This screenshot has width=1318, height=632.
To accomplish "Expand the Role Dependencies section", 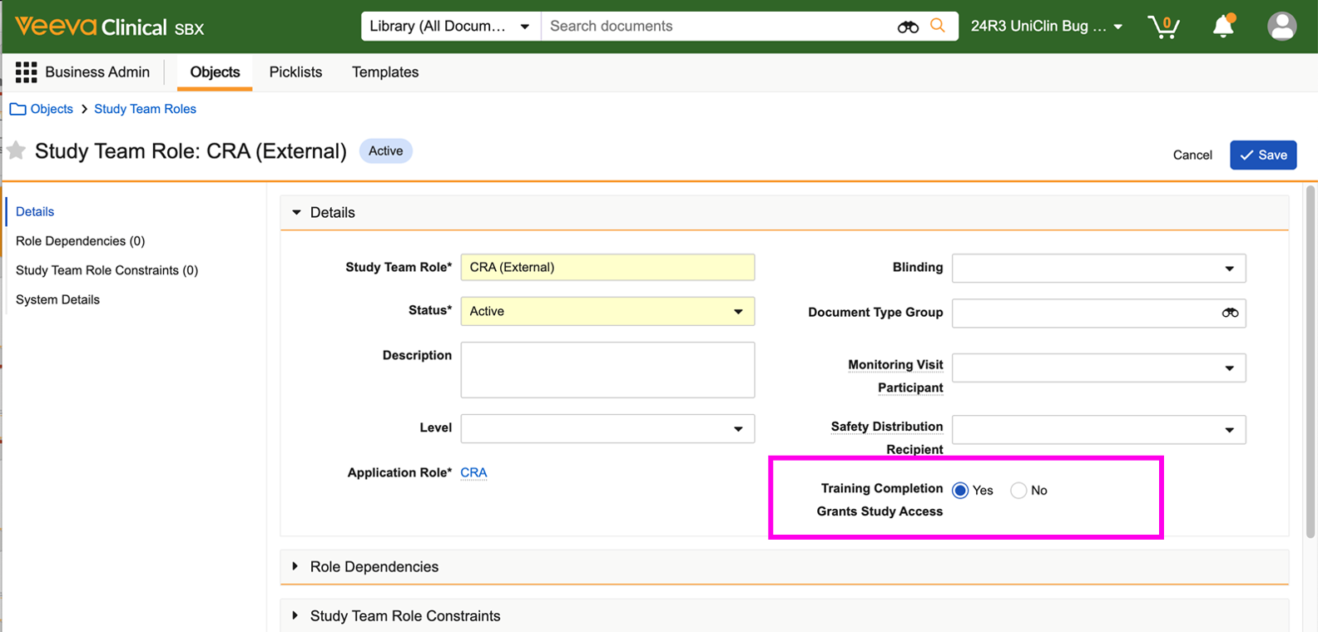I will [x=374, y=566].
